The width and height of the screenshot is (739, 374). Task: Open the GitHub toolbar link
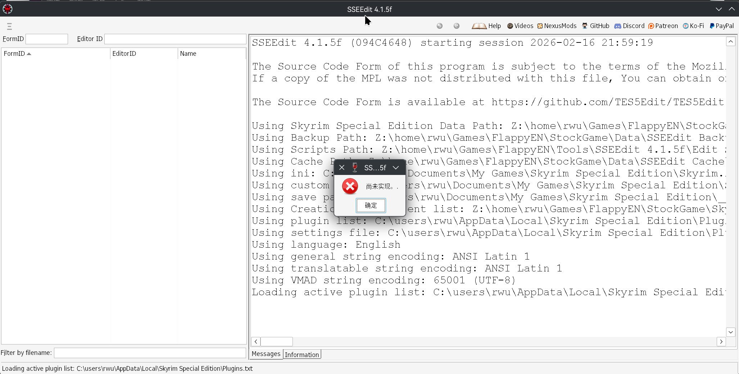[595, 26]
